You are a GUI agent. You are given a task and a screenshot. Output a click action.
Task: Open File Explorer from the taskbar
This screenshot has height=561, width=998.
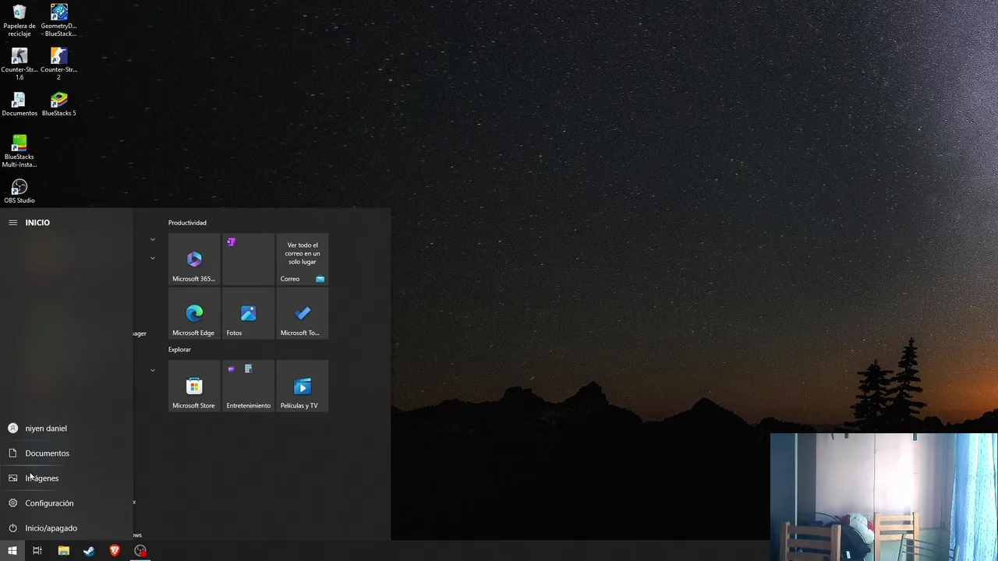pos(64,551)
